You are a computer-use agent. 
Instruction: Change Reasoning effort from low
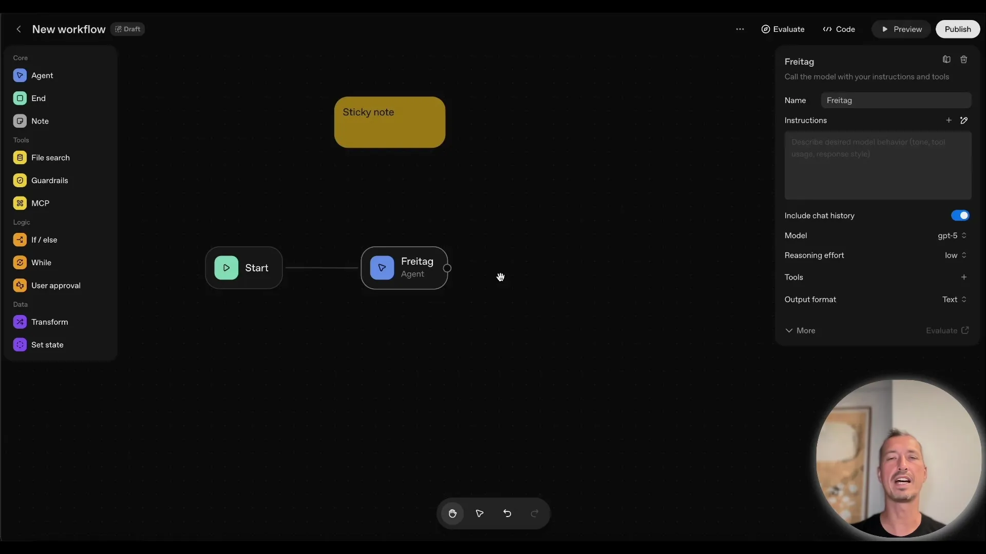(955, 255)
